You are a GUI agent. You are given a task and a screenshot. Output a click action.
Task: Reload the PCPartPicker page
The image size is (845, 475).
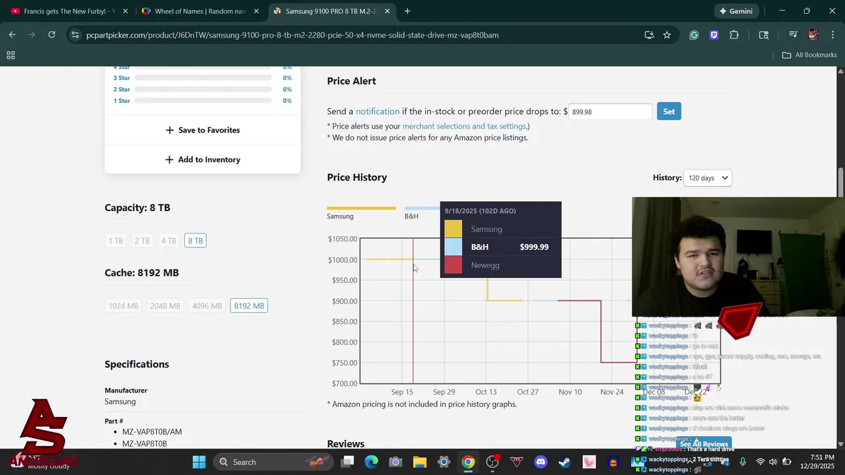point(51,35)
